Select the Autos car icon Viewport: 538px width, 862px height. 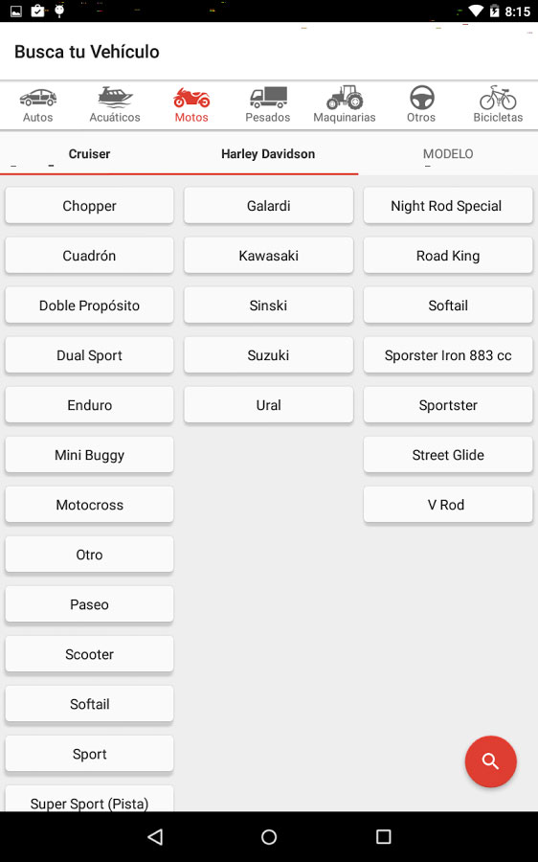pyautogui.click(x=38, y=98)
